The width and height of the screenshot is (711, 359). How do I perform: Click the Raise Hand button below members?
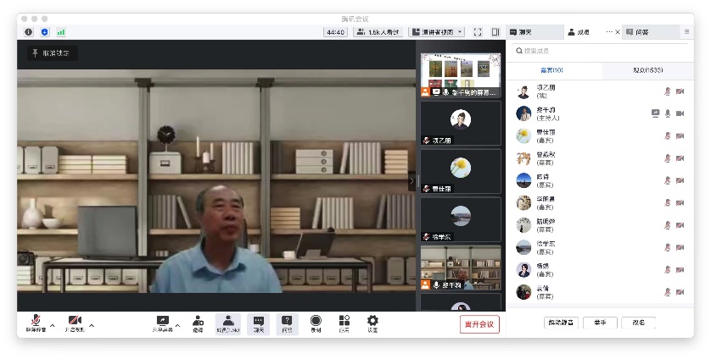[599, 323]
